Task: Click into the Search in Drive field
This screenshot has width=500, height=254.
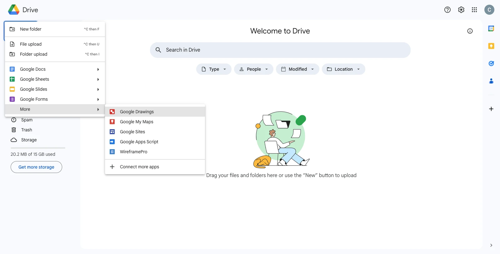Action: (280, 50)
